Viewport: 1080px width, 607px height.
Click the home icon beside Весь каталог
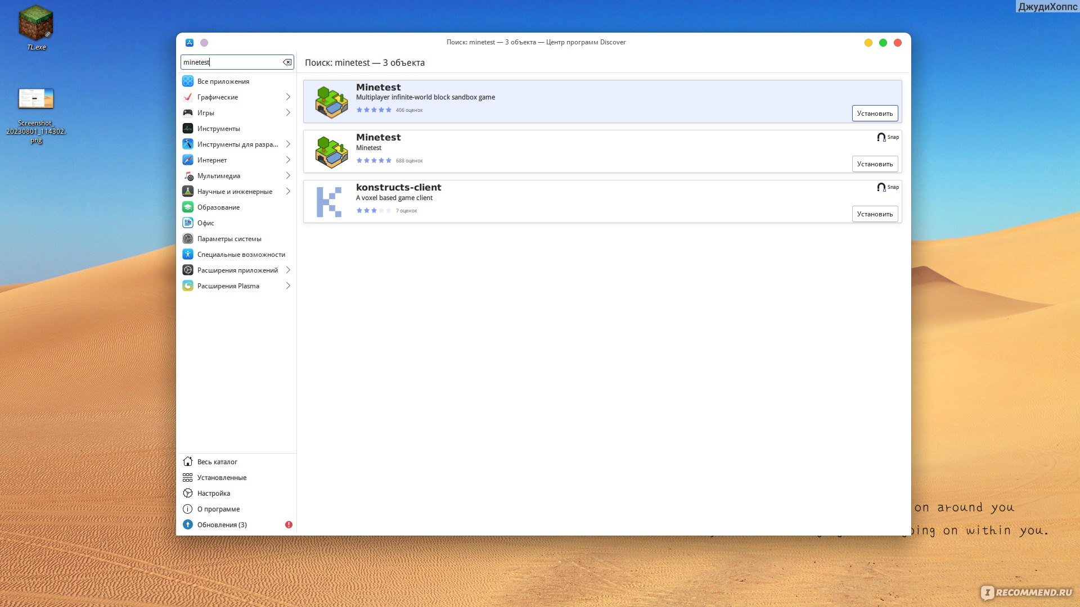point(188,462)
